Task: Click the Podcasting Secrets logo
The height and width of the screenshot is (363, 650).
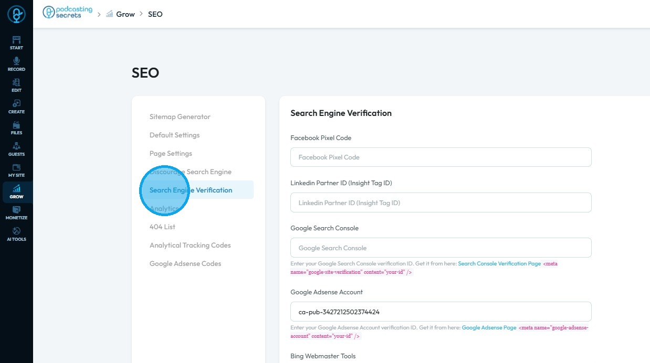Action: [67, 14]
